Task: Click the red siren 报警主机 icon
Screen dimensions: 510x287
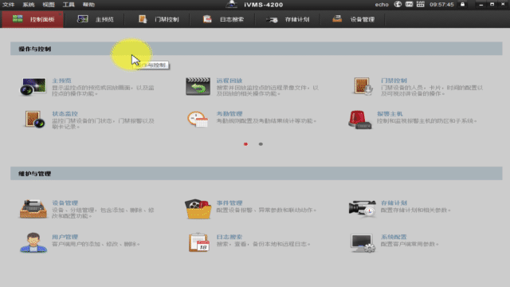Action: tap(359, 120)
